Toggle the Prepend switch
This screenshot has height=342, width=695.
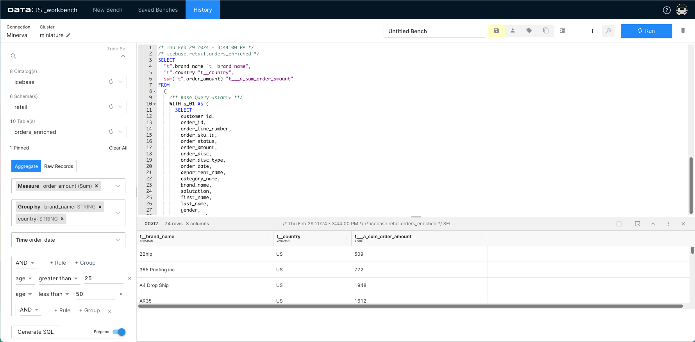[119, 332]
